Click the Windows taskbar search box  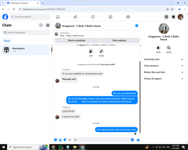point(28,147)
